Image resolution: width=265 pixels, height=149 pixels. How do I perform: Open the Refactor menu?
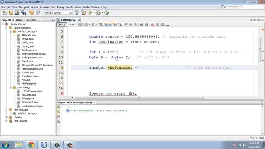pos(44,7)
